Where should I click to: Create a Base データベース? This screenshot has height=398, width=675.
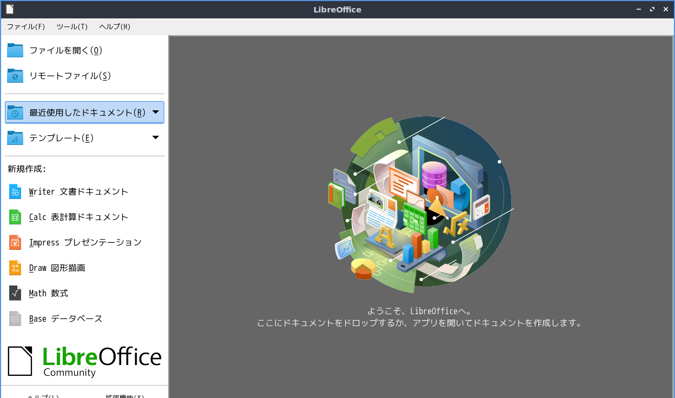pos(84,319)
